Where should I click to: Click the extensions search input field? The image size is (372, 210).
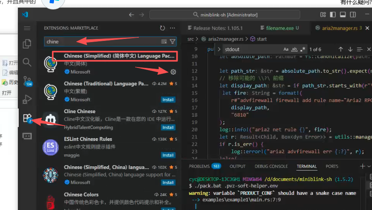(102, 42)
